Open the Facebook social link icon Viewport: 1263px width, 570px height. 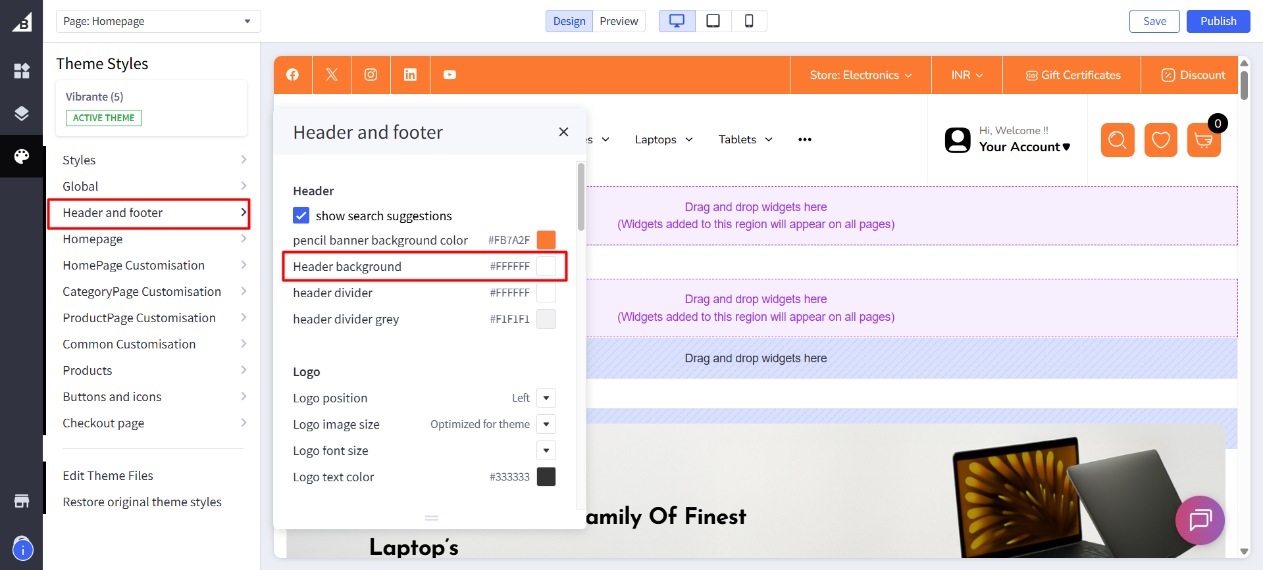point(293,75)
